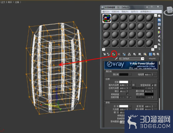Click refraction IOR value field 1.6
The height and width of the screenshot is (133, 173).
148,106
